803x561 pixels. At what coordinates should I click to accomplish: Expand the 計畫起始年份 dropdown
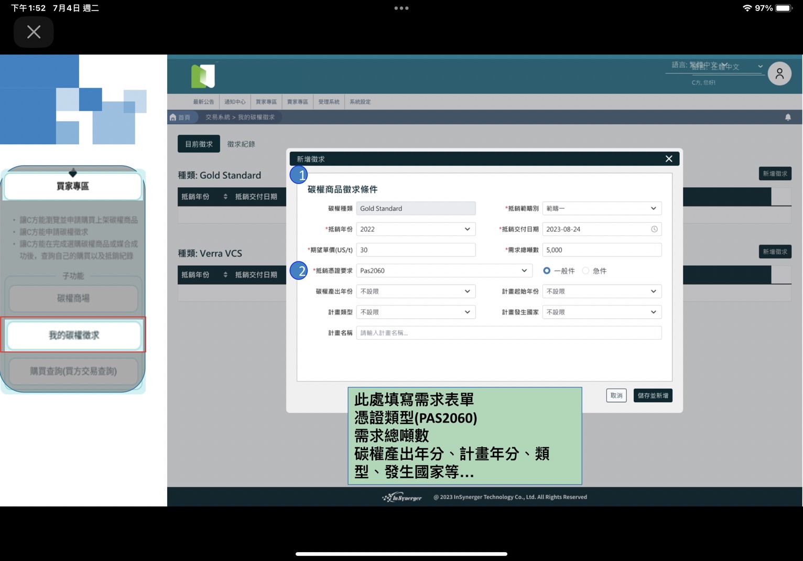tap(602, 292)
